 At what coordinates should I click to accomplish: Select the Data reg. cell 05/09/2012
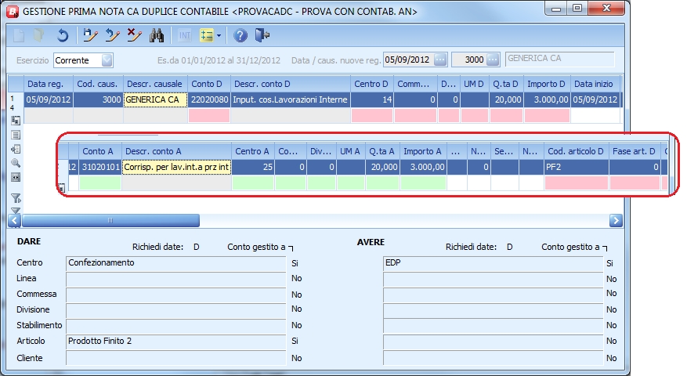[x=49, y=100]
